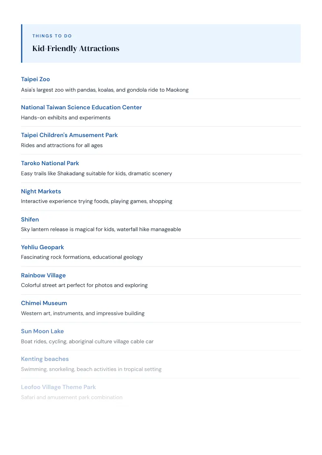Click the colorful street art description
The width and height of the screenshot is (322, 455).
pyautogui.click(x=84, y=285)
